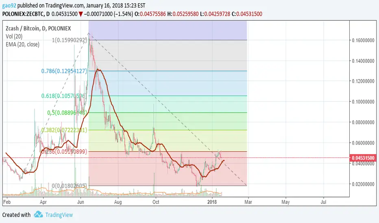Click the Feb date axis label
The image size is (379, 223).
[x=7, y=202]
